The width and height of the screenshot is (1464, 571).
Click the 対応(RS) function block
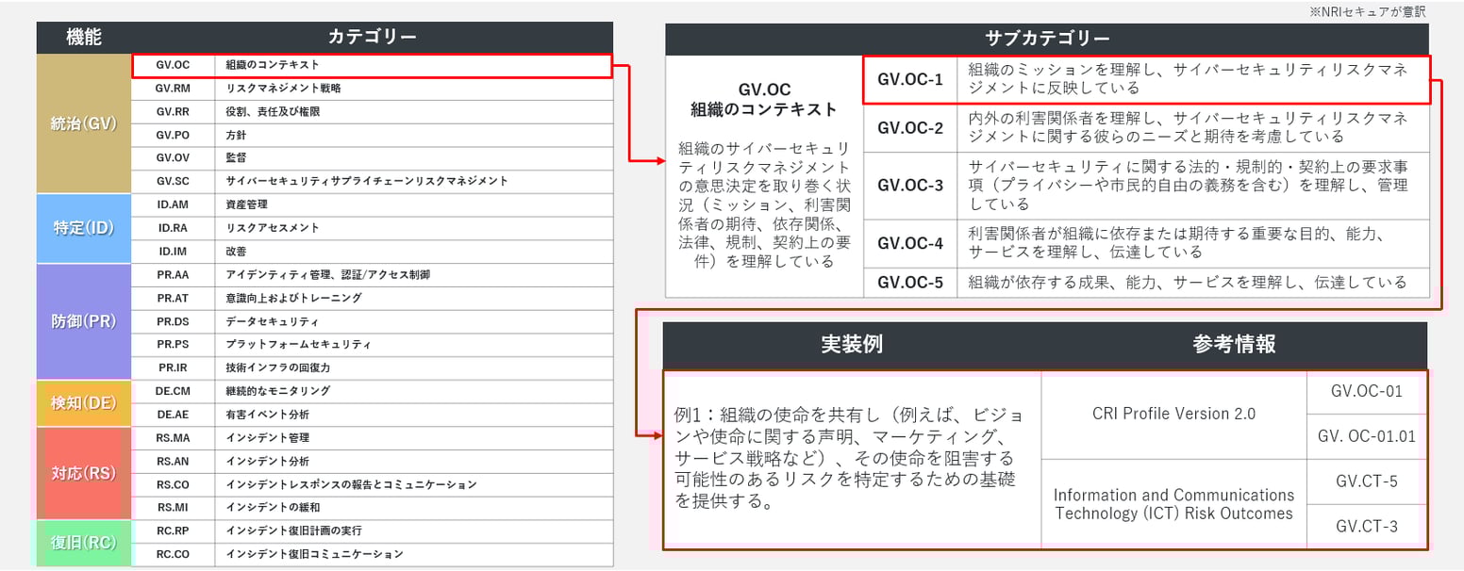[84, 473]
